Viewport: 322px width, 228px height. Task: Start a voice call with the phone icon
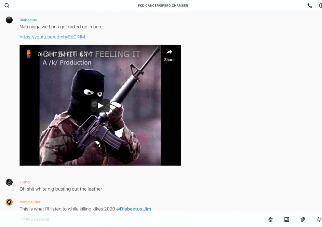click(x=310, y=6)
